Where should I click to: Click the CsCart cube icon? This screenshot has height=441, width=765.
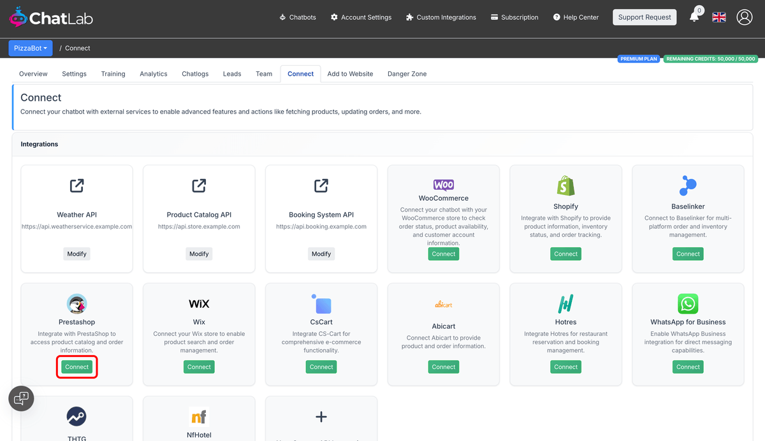point(321,303)
